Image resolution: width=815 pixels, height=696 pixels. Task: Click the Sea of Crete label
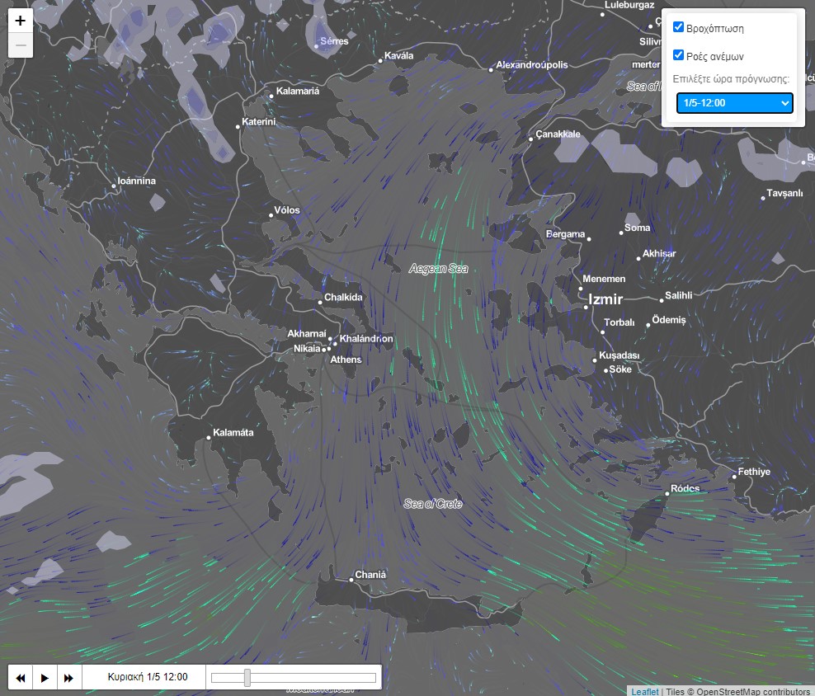433,504
